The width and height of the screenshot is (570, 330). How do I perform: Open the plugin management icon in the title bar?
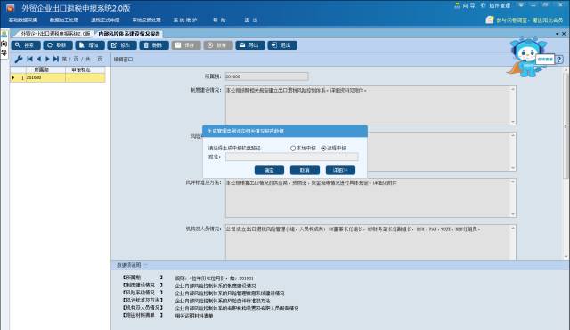point(495,5)
